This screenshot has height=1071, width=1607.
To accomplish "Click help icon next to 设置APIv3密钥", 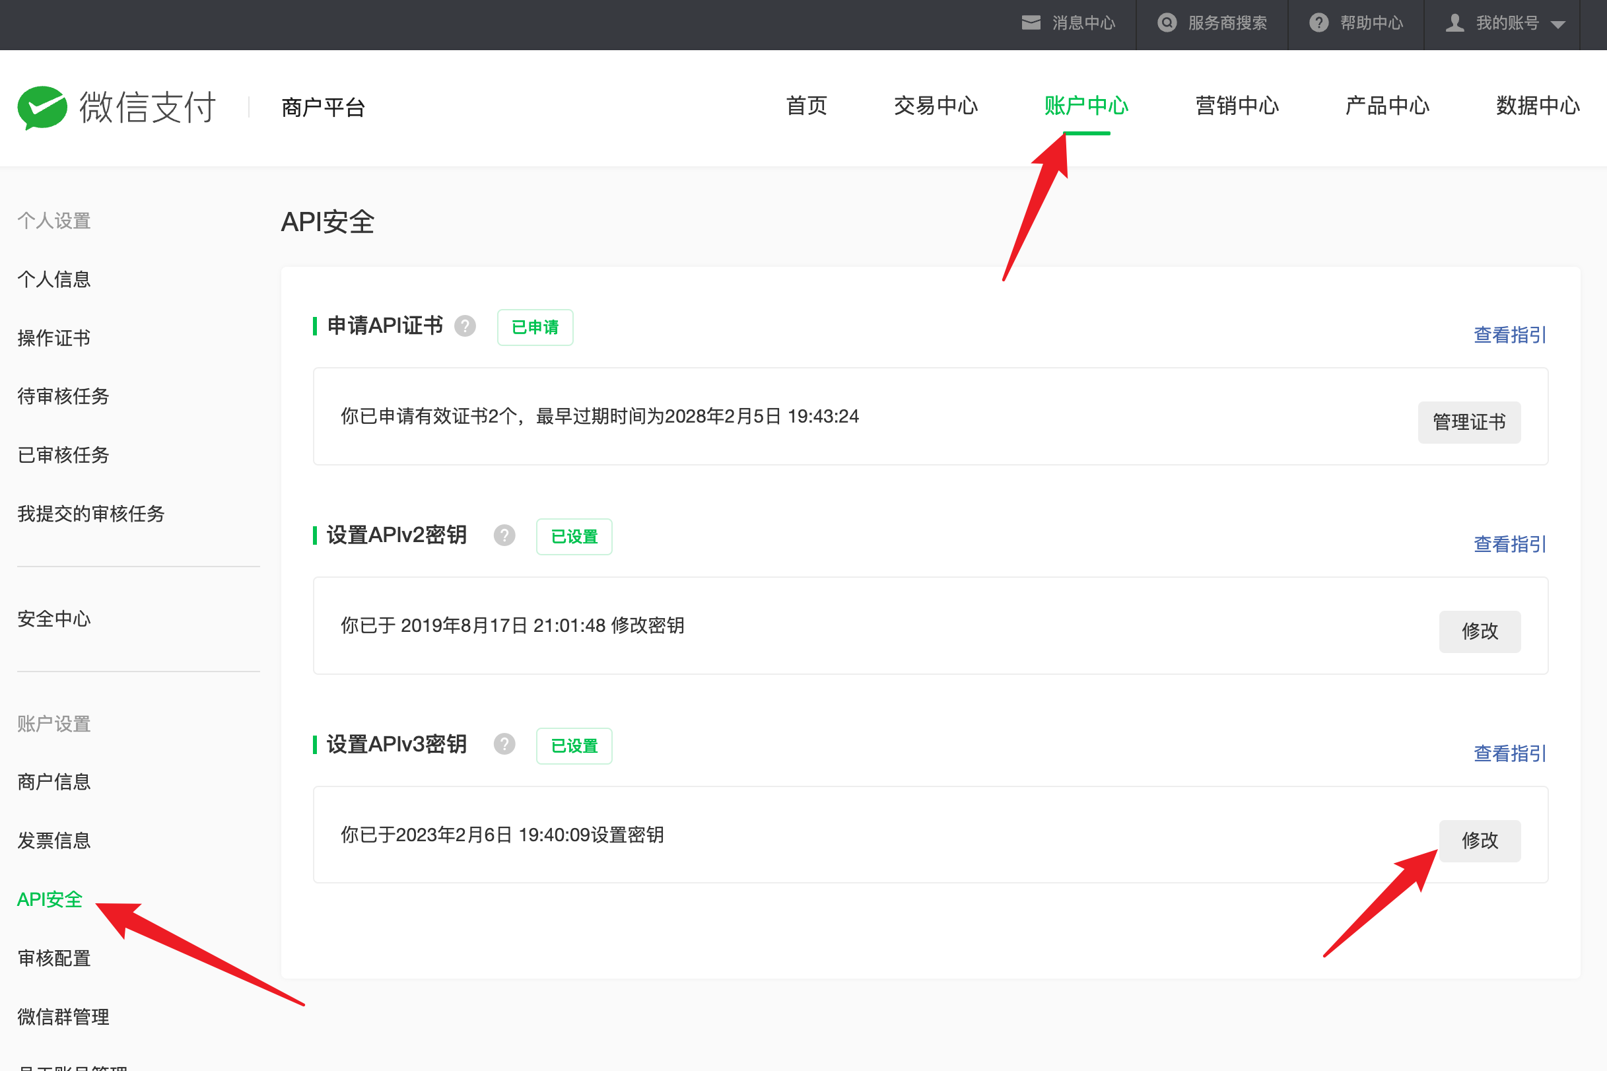I will [x=504, y=745].
